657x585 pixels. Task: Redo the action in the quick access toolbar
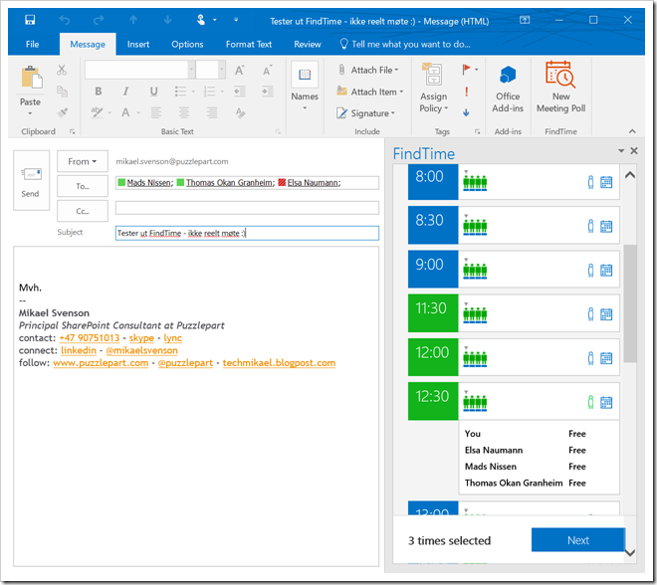point(99,20)
